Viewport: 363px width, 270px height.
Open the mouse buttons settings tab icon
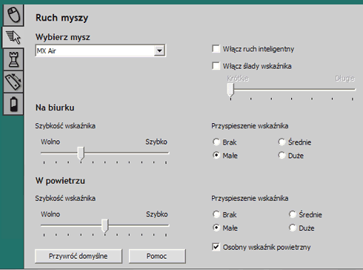13,15
